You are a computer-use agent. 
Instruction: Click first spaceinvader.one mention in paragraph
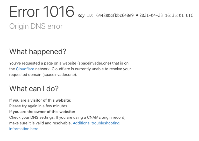tap(94, 63)
